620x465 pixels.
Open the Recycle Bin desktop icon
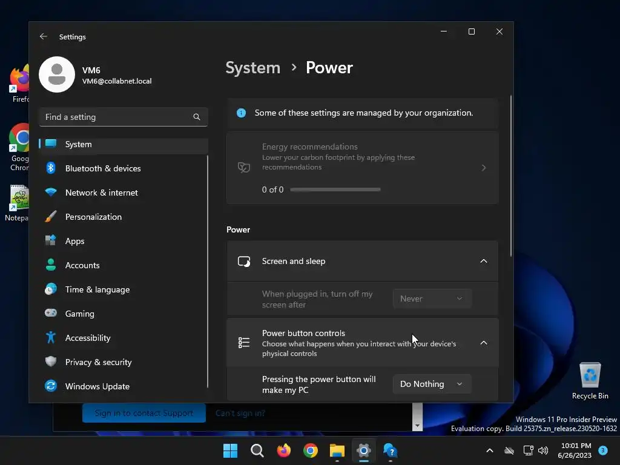[590, 381]
